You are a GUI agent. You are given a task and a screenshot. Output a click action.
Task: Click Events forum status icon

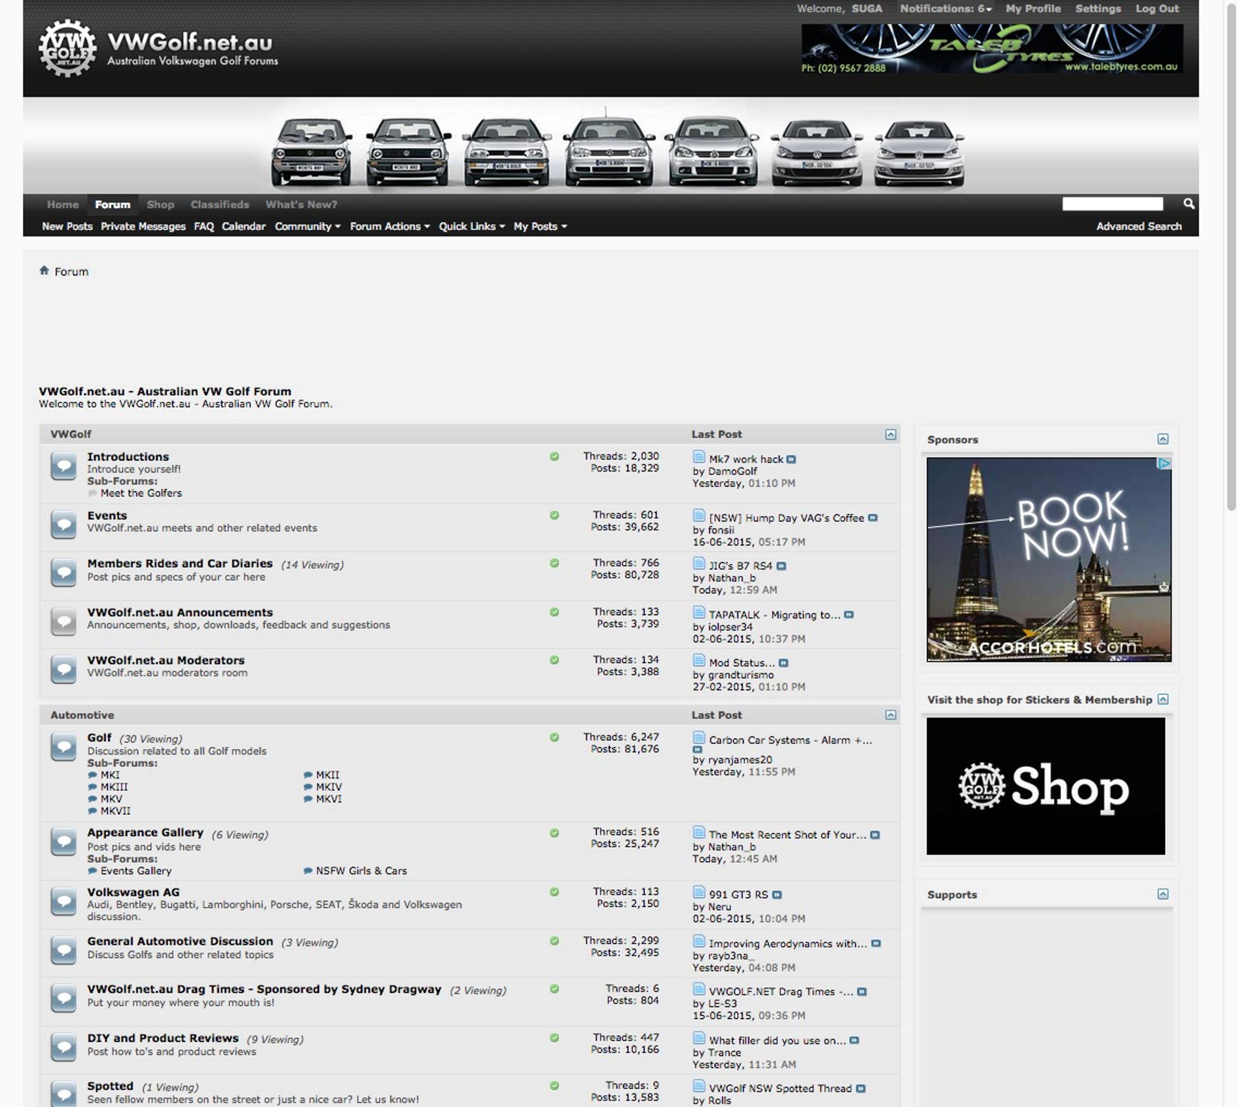(x=63, y=524)
